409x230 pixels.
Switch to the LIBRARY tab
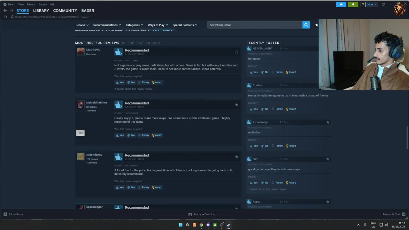41,11
